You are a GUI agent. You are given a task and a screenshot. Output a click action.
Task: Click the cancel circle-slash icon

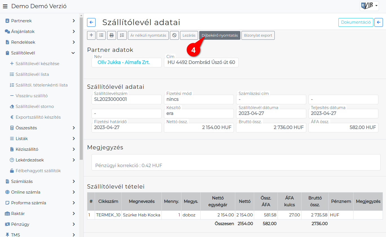pyautogui.click(x=174, y=35)
